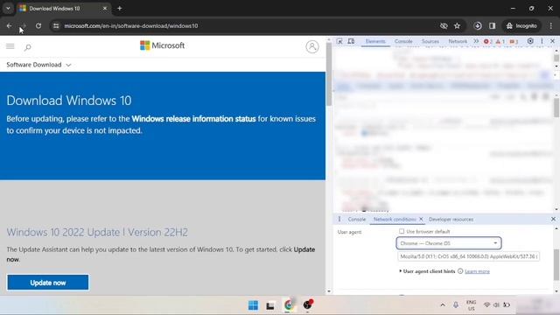Screen dimensions: 560x315
Task: Open the Learn more link
Action: pos(477,271)
